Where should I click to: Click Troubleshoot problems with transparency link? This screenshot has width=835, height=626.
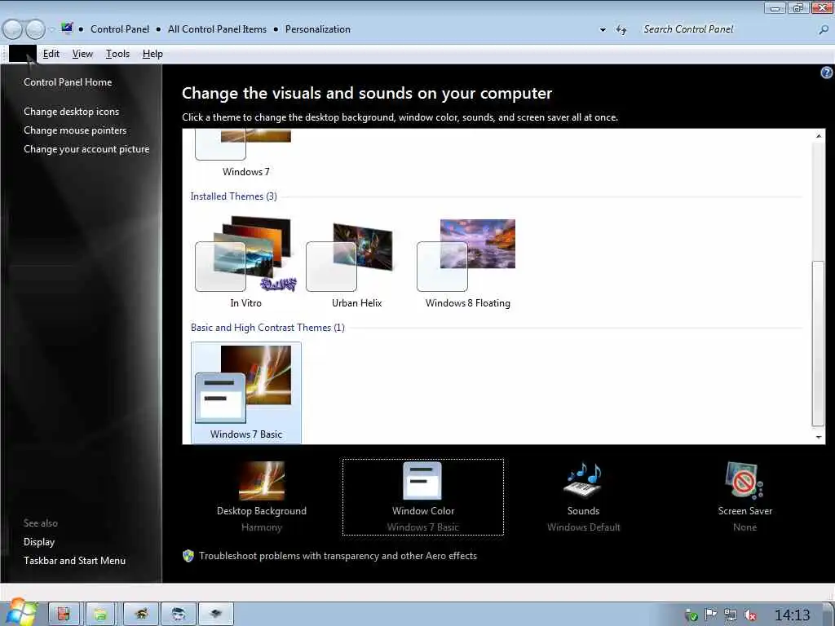pos(338,556)
